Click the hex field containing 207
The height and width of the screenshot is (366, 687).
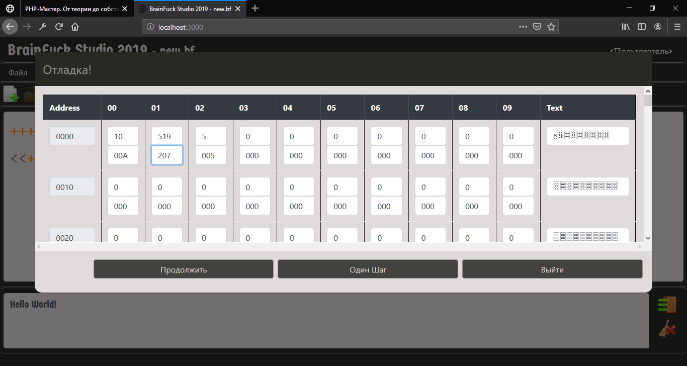[167, 155]
